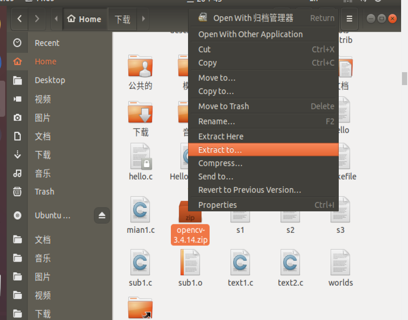Select the opencv-3.4.14.zip archive icon
408x320 pixels.
click(190, 212)
